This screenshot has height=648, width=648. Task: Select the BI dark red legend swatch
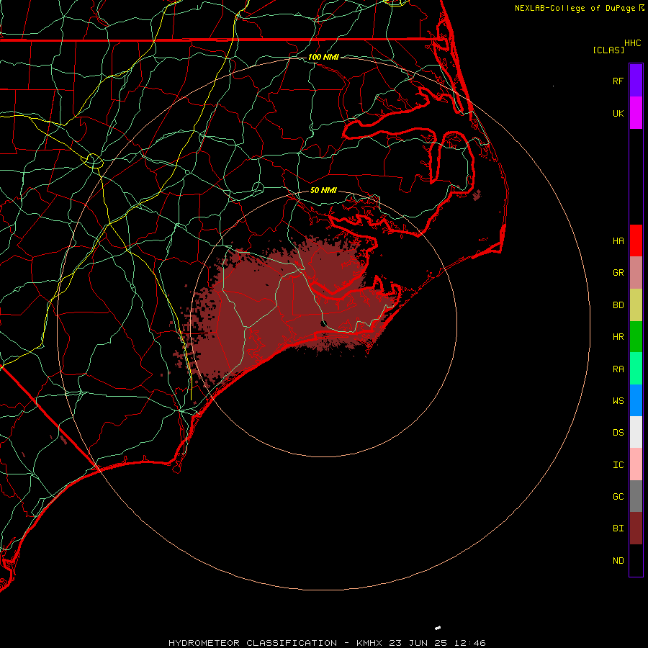(636, 528)
